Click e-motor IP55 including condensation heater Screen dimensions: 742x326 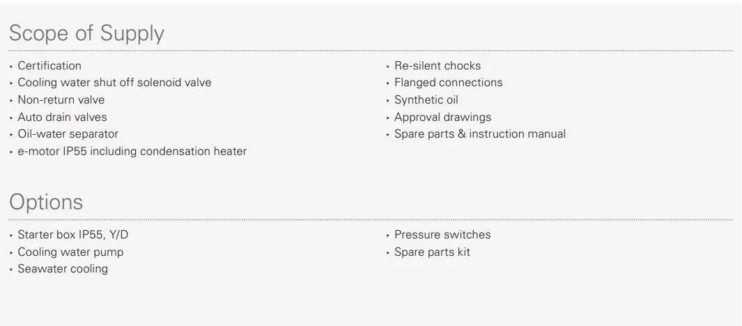tap(132, 152)
